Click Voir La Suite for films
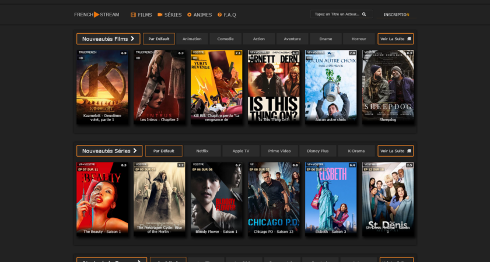Viewport: 490px width, 262px height. tap(395, 39)
